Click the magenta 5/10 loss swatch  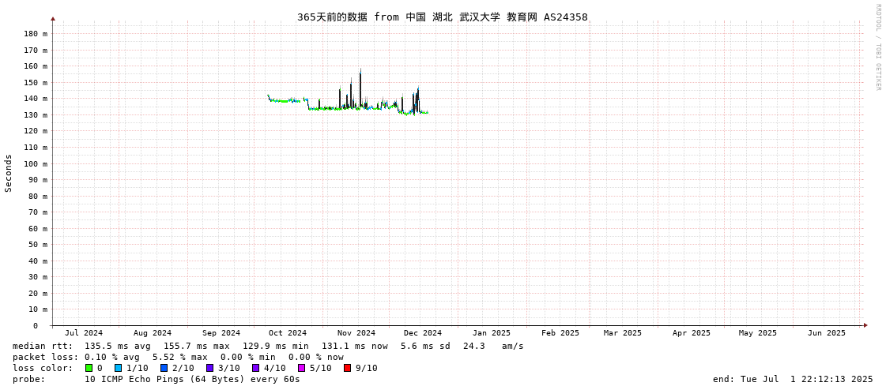302,368
